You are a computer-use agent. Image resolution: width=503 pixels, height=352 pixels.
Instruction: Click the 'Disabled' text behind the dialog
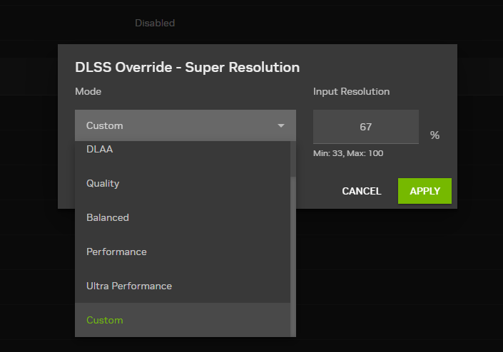click(x=155, y=23)
